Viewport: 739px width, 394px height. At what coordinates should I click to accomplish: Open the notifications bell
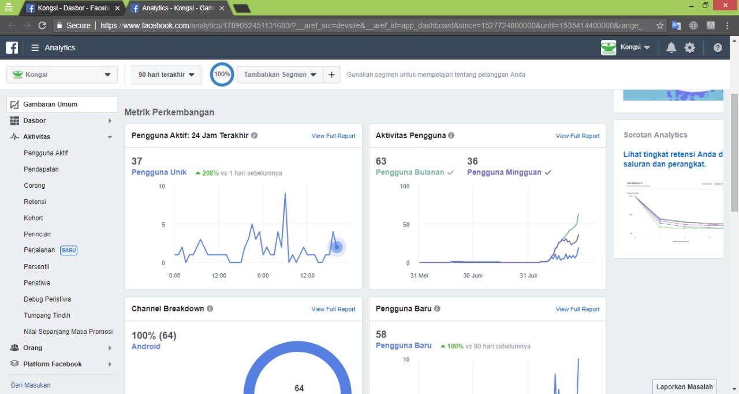pos(671,48)
